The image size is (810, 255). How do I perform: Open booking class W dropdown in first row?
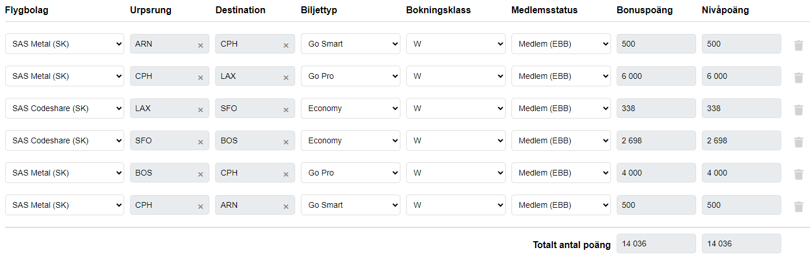coord(455,44)
